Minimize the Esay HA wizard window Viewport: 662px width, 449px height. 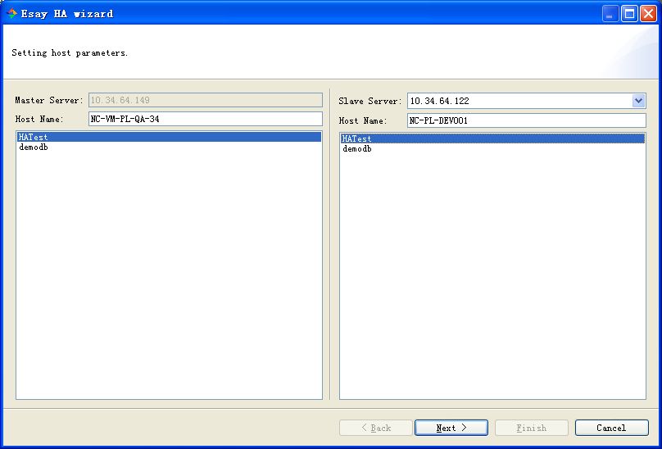point(611,13)
